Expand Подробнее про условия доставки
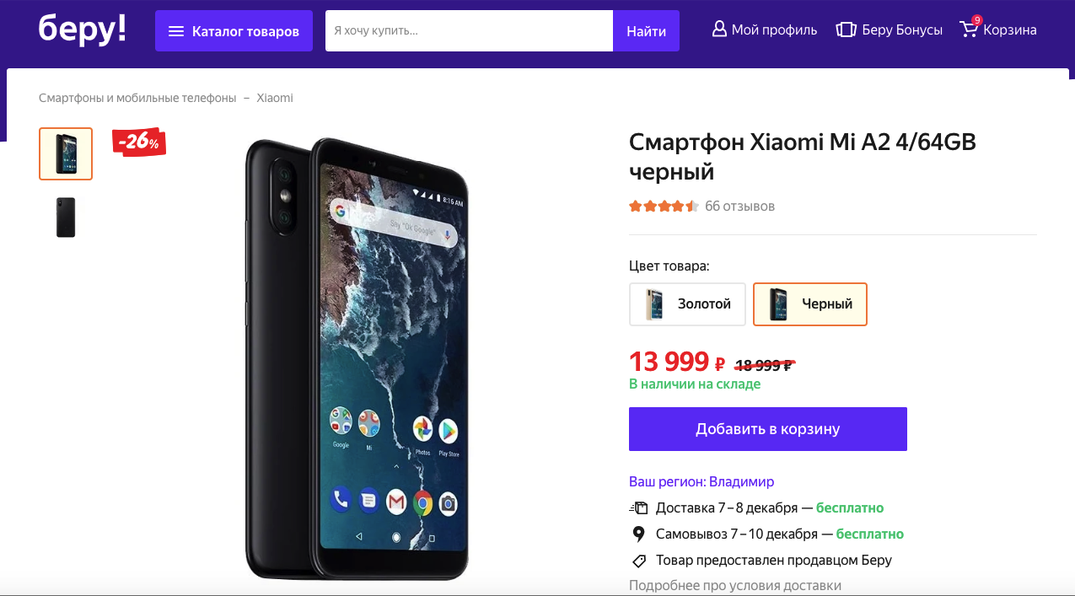Image resolution: width=1075 pixels, height=596 pixels. (x=735, y=585)
